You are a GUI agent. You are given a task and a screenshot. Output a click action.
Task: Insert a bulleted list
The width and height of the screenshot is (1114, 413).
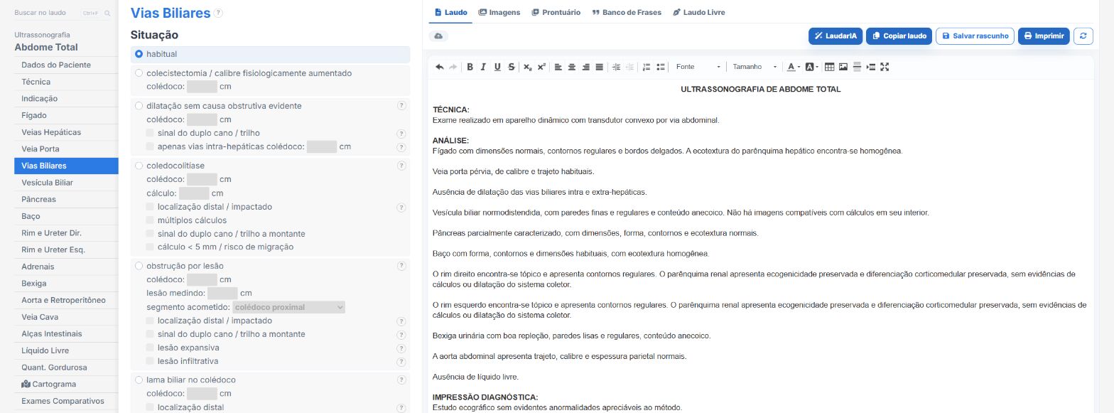(661, 67)
